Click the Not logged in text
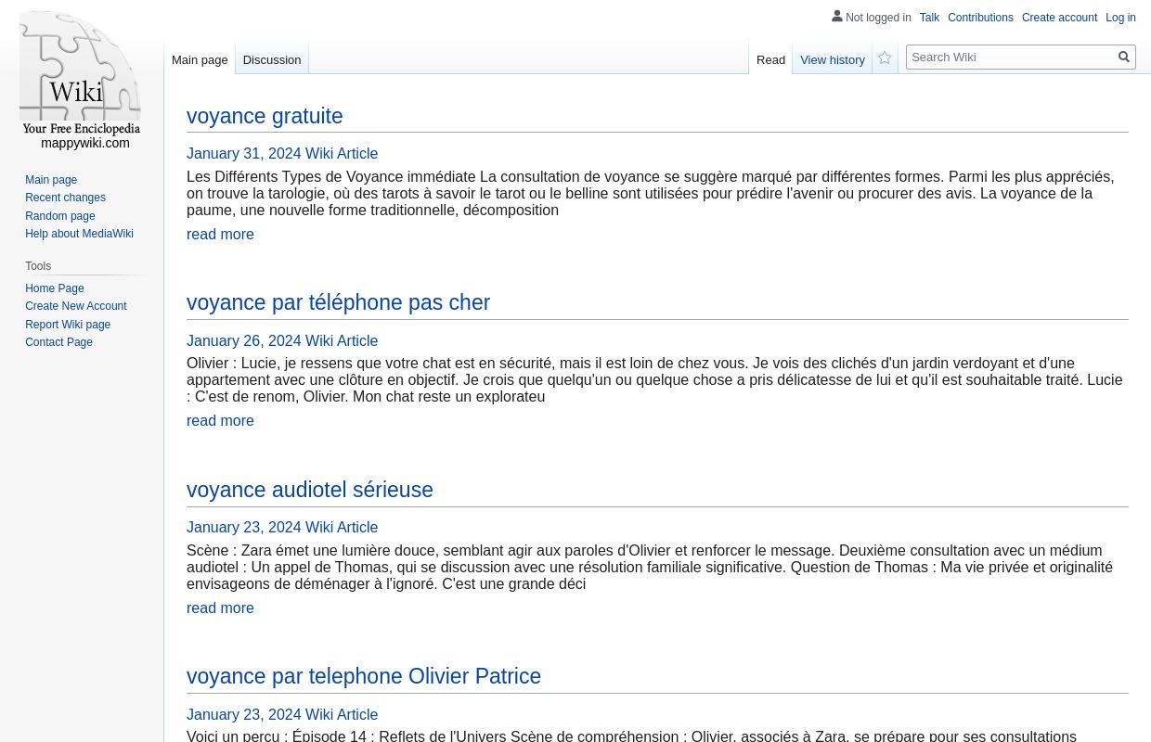This screenshot has height=742, width=1151. click(x=878, y=18)
